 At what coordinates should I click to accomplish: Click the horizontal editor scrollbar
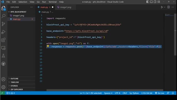pos(105,90)
